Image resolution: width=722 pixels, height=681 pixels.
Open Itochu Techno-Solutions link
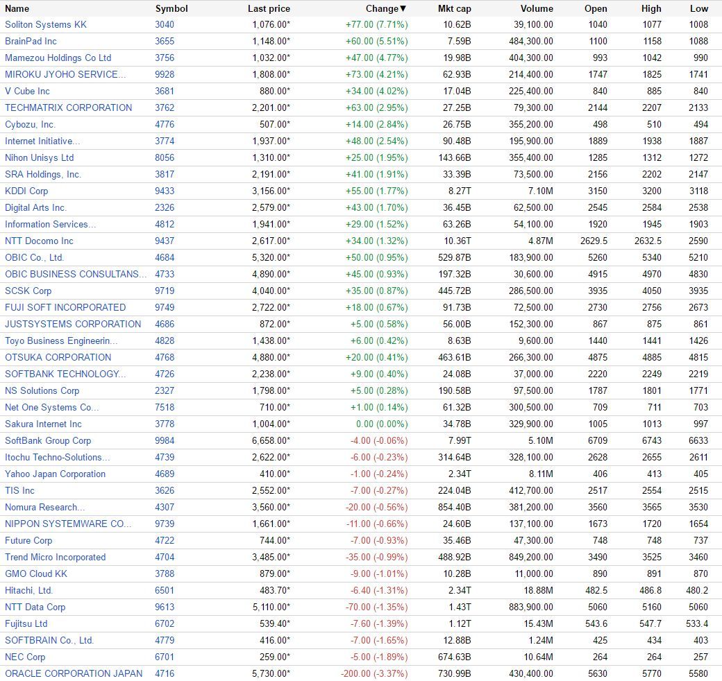click(x=57, y=458)
